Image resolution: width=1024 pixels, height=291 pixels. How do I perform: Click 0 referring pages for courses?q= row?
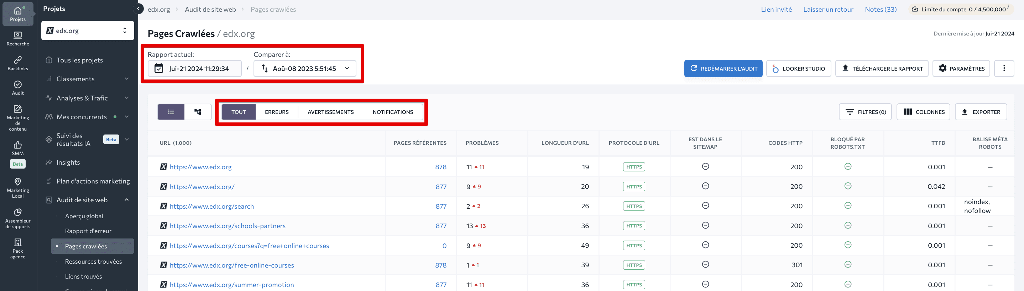click(x=444, y=246)
